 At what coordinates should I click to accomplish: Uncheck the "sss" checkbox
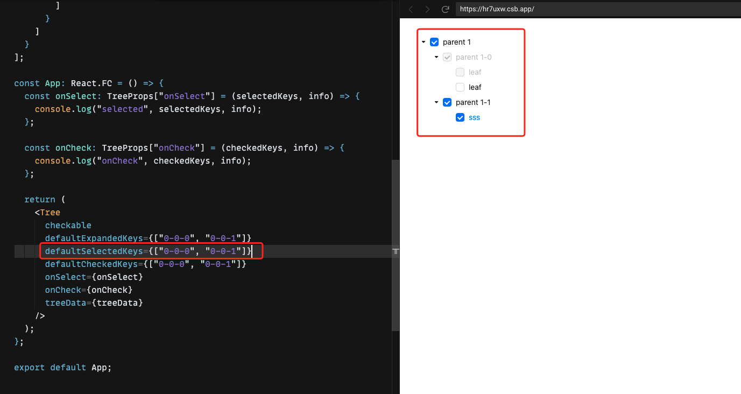(460, 117)
